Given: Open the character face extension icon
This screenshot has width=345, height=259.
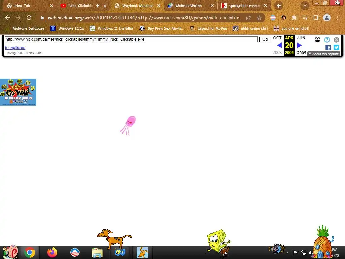Looking at the screenshot, I should [284, 18].
